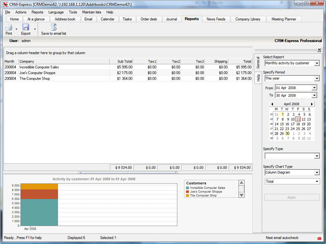Image resolution: width=326 pixels, height=244 pixels.
Task: Open the Maintain lists menu
Action: click(92, 12)
